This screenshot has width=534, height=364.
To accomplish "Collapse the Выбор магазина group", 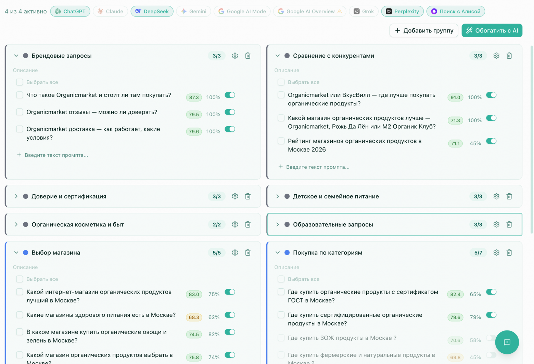I will click(16, 252).
